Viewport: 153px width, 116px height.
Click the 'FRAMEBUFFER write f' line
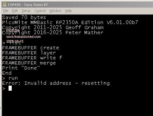tap(32, 58)
